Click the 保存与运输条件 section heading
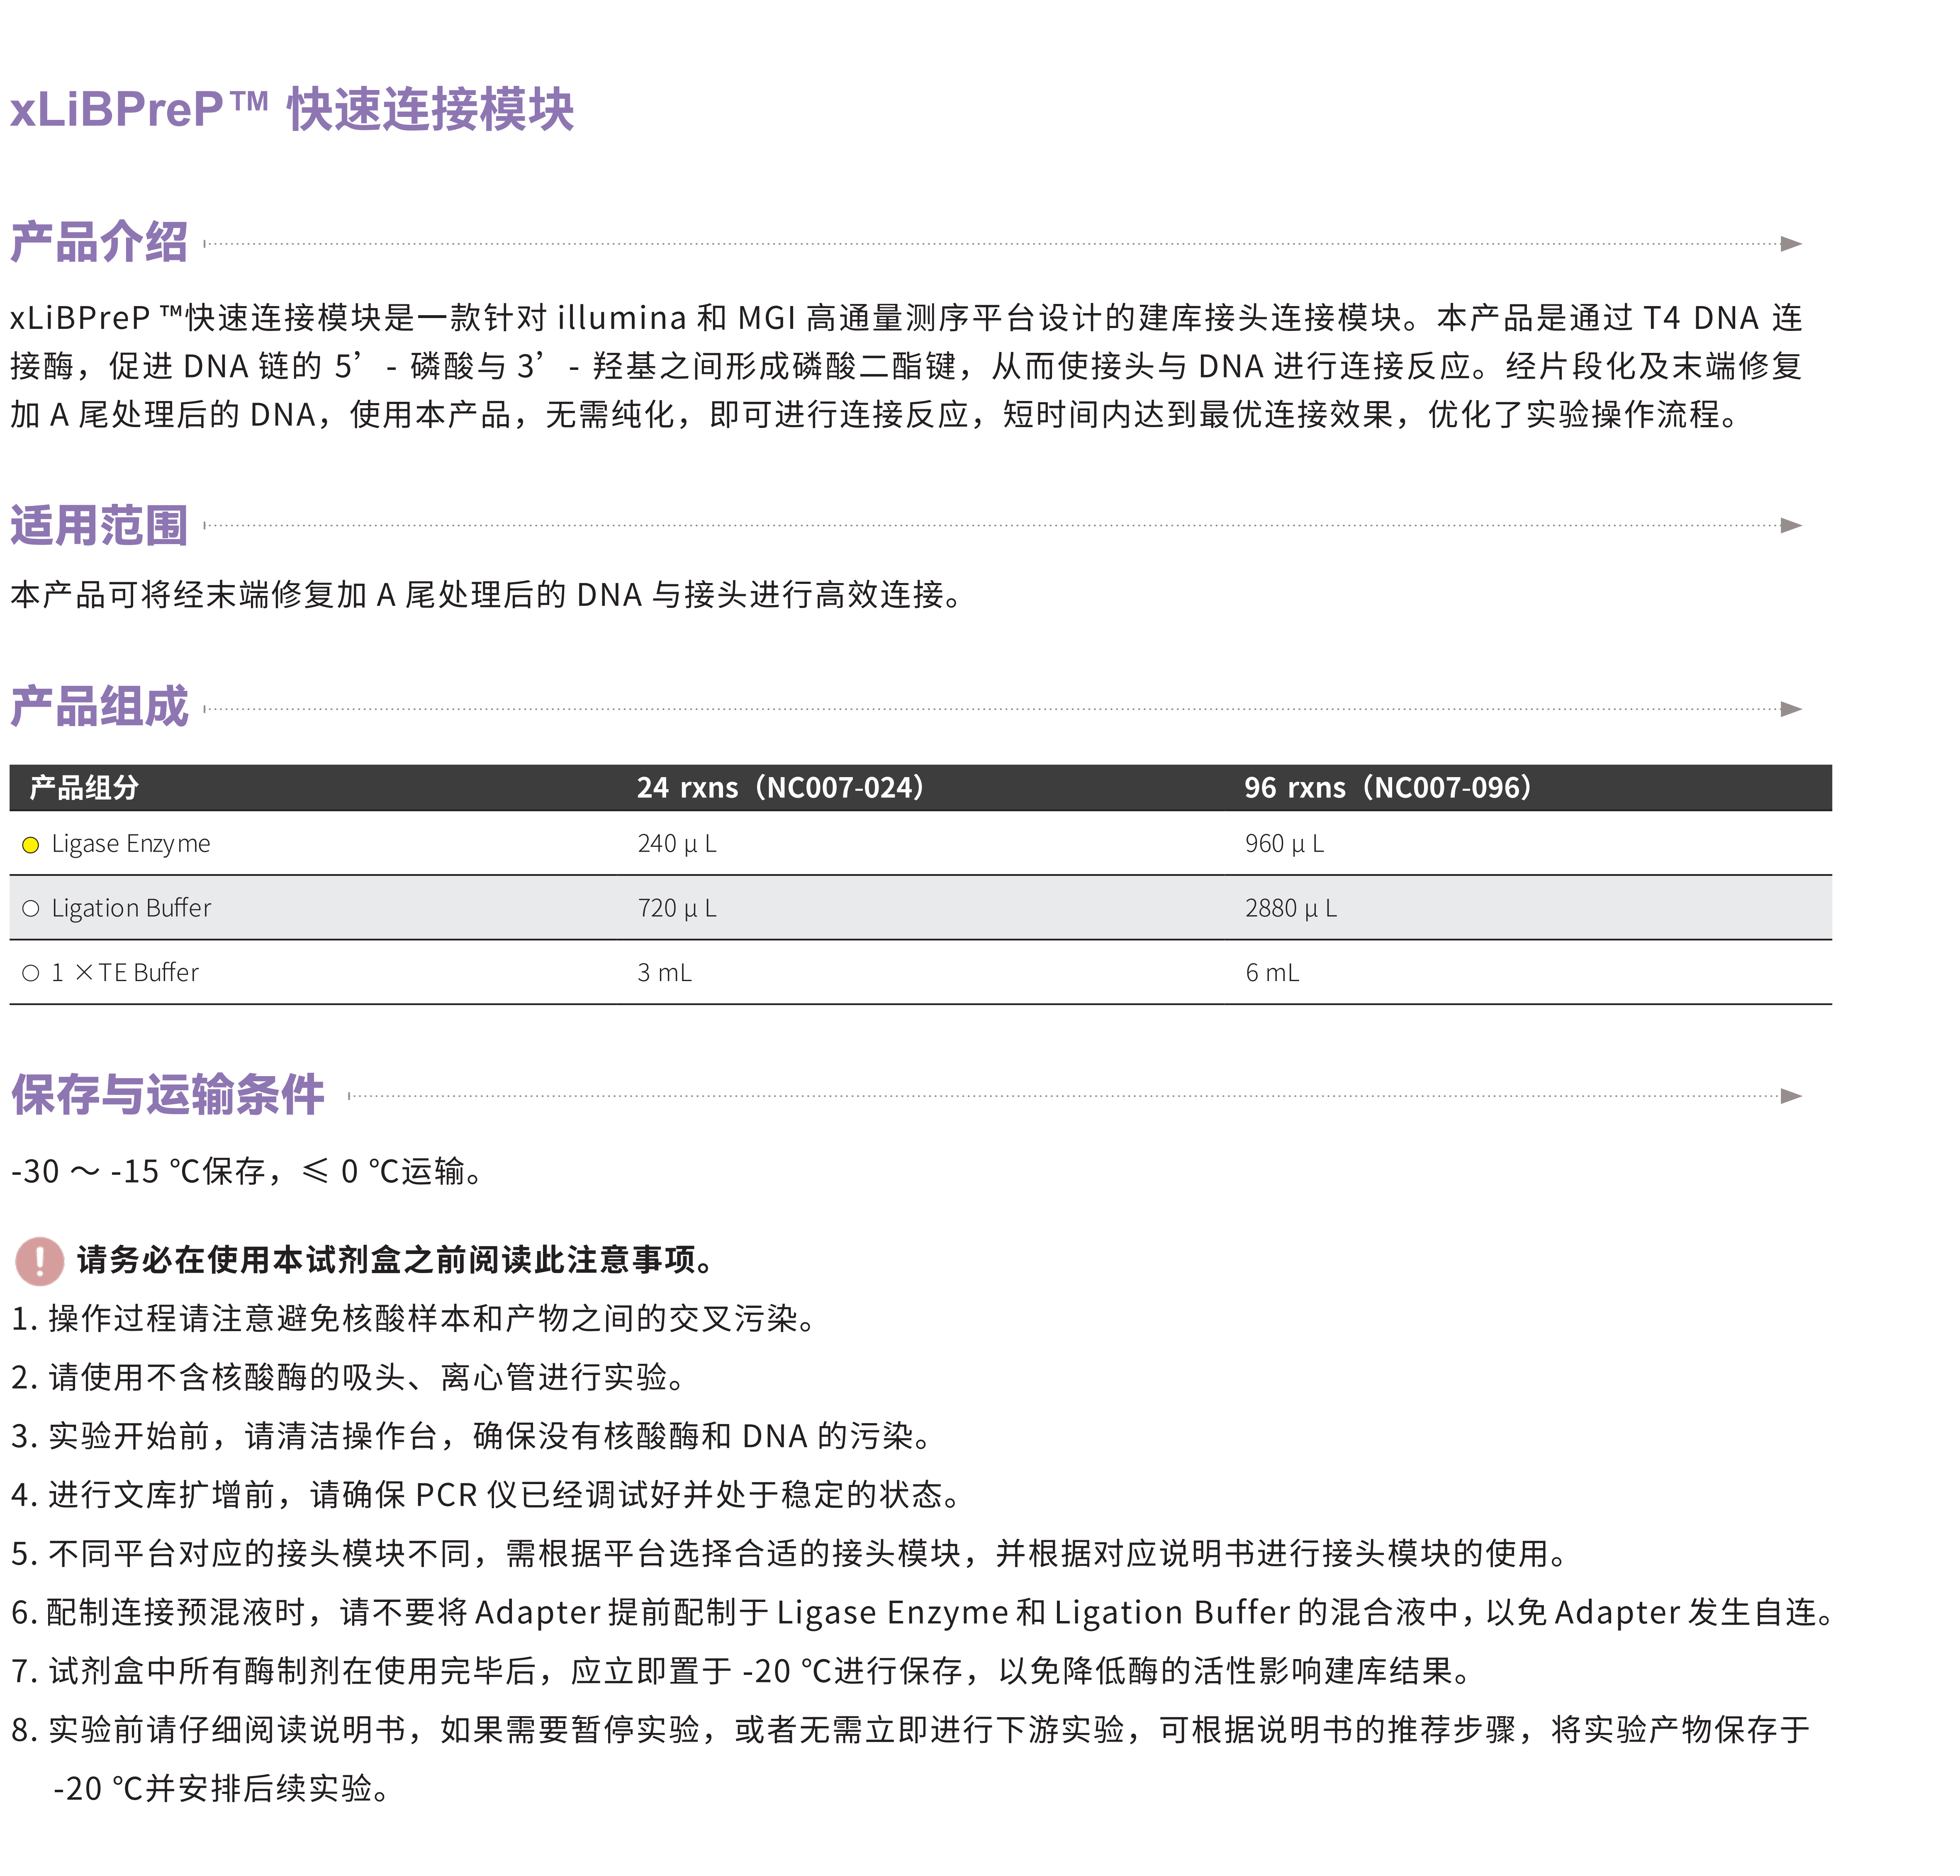Screen dimensions: 1960x1876 click(167, 1094)
